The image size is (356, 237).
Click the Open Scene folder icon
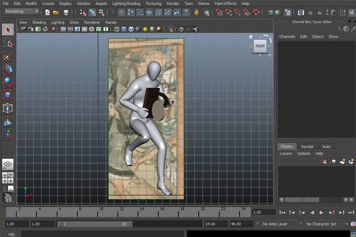56,12
